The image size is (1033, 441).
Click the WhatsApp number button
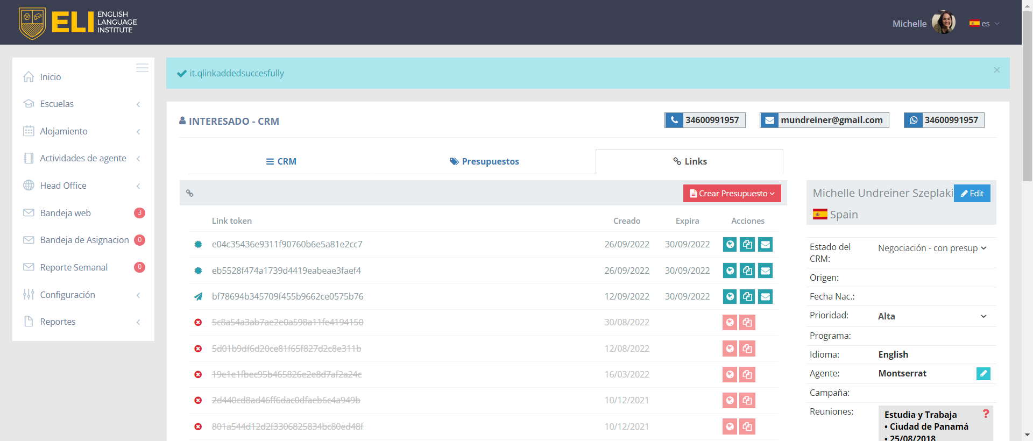[x=944, y=120]
